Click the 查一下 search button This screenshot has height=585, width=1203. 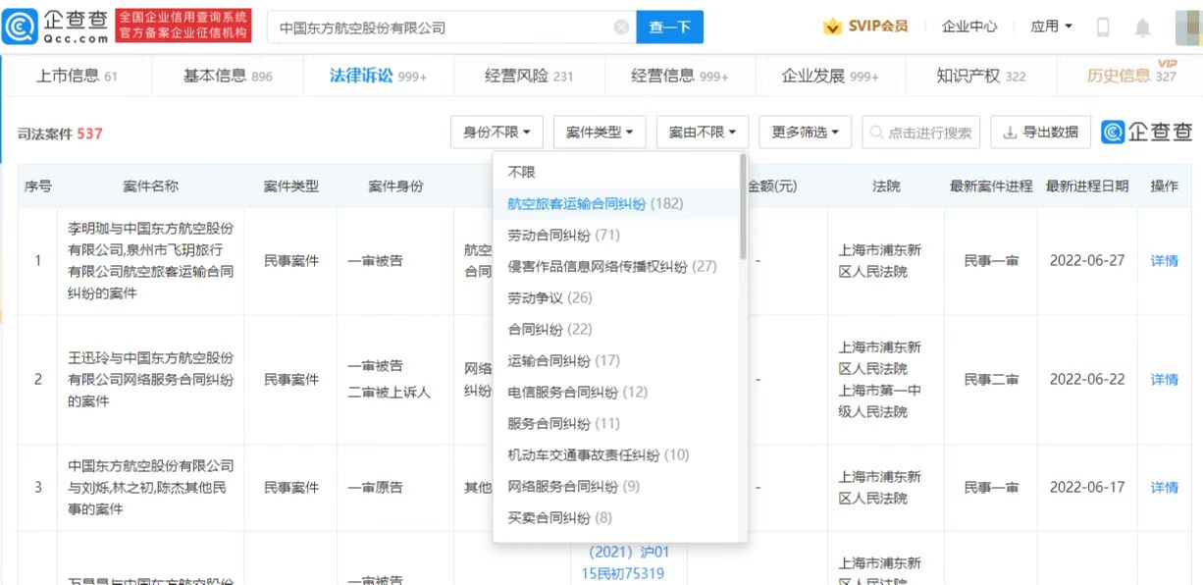pos(670,27)
